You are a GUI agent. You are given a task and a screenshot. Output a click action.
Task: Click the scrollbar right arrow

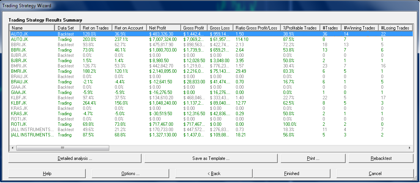(409, 148)
